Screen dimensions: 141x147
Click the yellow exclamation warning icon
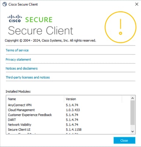(x=120, y=27)
